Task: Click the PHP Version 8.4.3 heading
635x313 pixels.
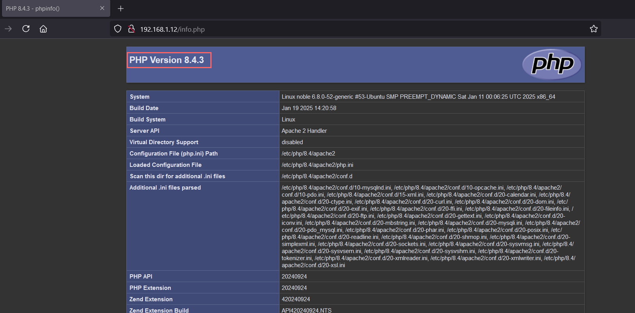Action: 167,60
